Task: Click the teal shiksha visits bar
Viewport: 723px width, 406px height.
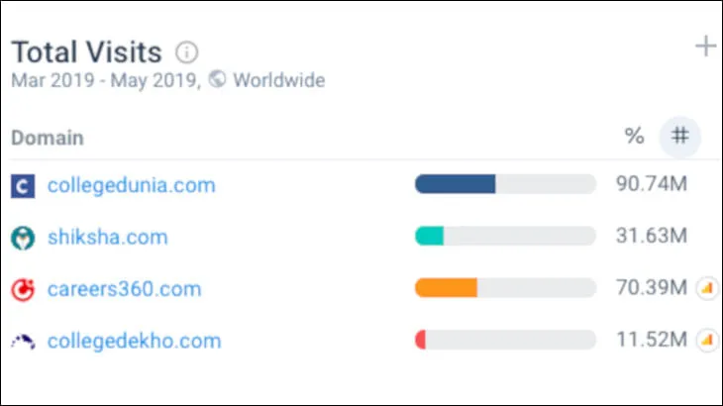Action: (x=429, y=236)
